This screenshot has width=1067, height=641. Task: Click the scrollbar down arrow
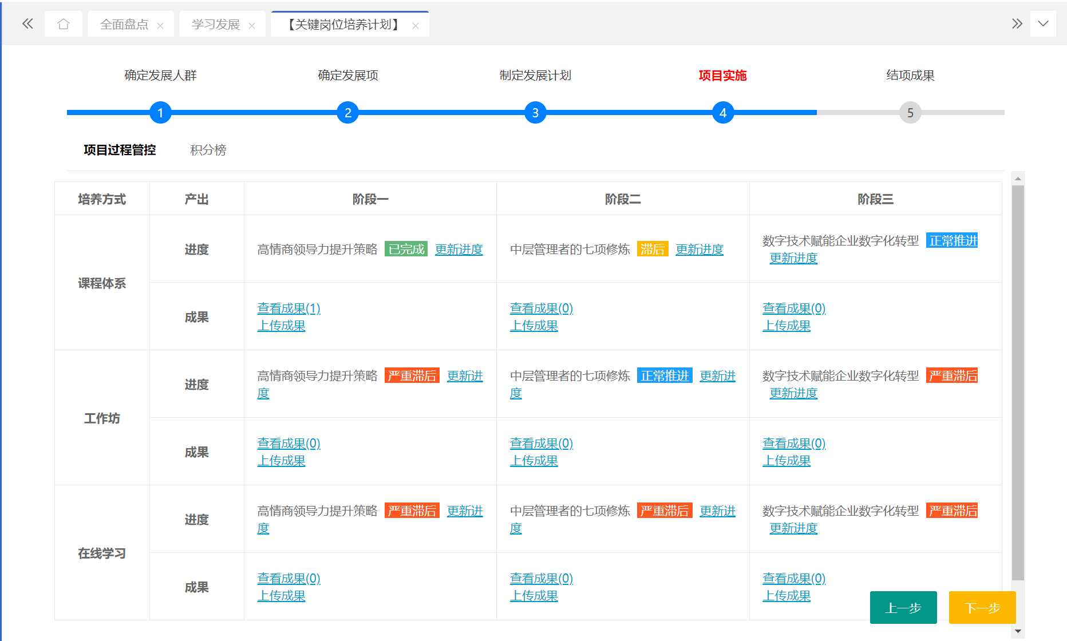pos(1018,631)
